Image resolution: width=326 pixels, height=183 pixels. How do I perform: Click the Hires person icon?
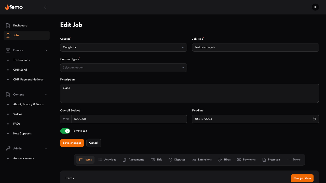pyautogui.click(x=220, y=159)
